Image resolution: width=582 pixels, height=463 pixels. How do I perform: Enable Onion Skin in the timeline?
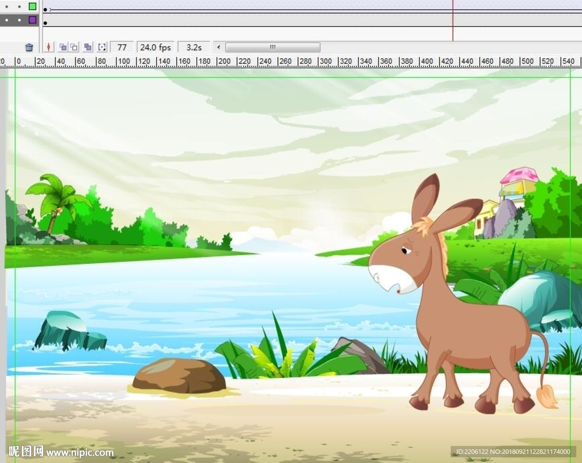tap(63, 47)
